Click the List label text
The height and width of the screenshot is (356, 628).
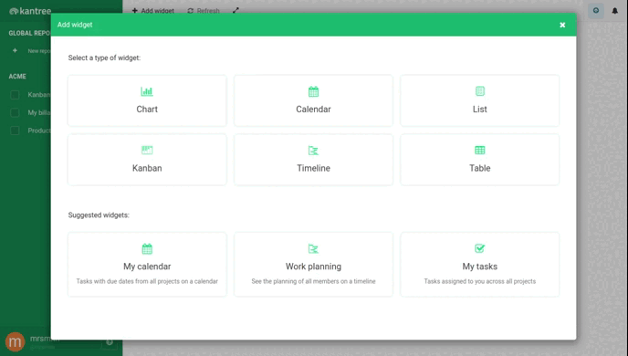click(x=480, y=109)
